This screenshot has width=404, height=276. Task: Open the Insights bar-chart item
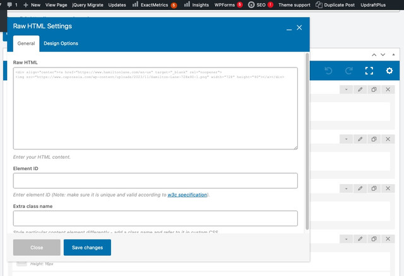click(196, 4)
